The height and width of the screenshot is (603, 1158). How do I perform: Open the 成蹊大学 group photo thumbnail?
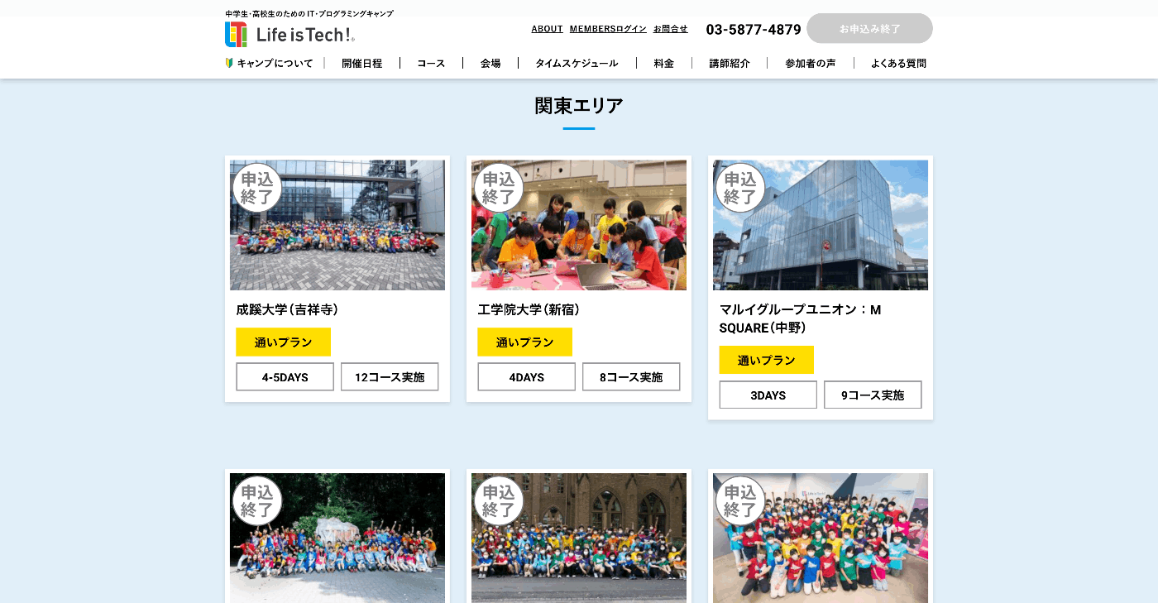[x=337, y=225]
